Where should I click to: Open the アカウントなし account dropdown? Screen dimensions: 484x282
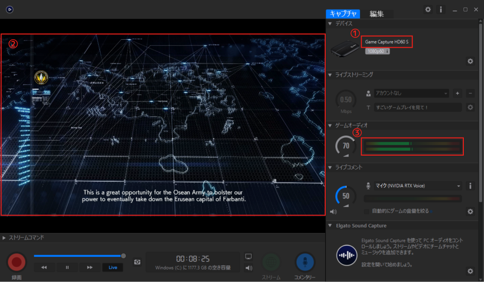411,93
